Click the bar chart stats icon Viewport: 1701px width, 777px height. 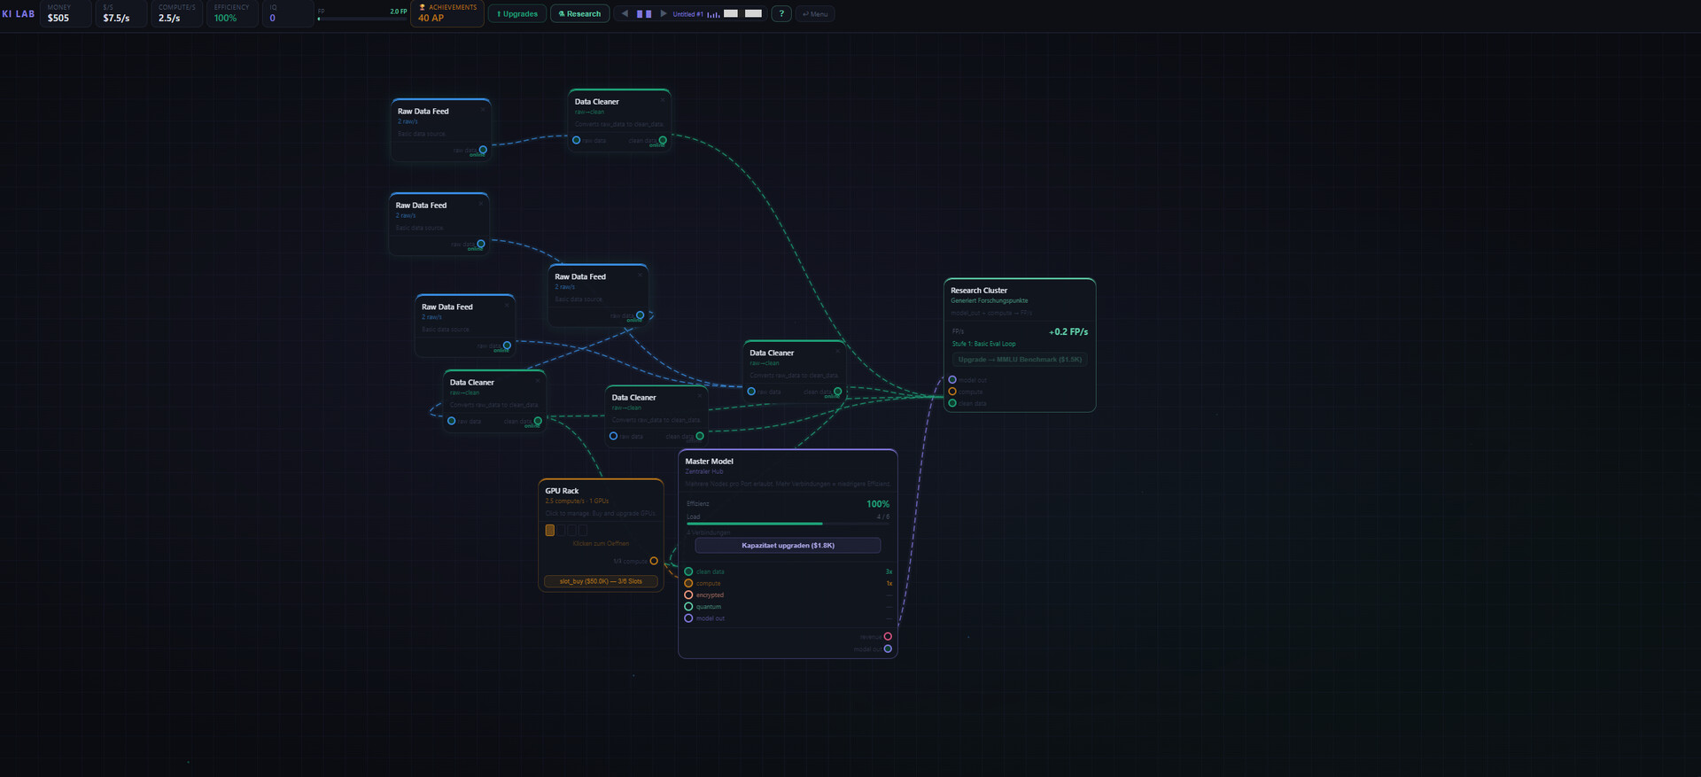coord(713,14)
